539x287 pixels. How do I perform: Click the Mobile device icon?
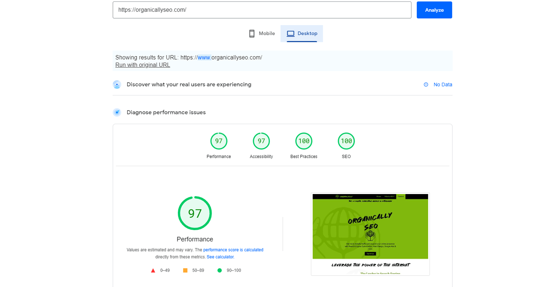pos(251,33)
